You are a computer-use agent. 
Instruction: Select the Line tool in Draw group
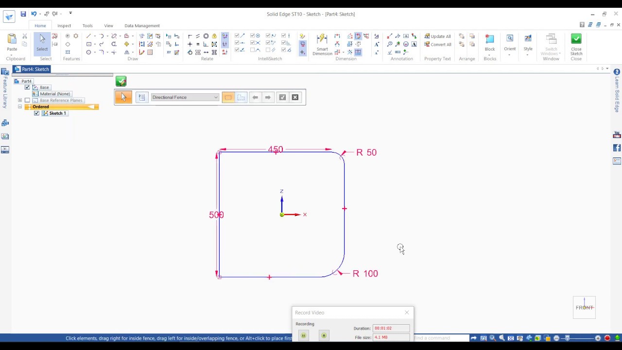[x=88, y=36]
